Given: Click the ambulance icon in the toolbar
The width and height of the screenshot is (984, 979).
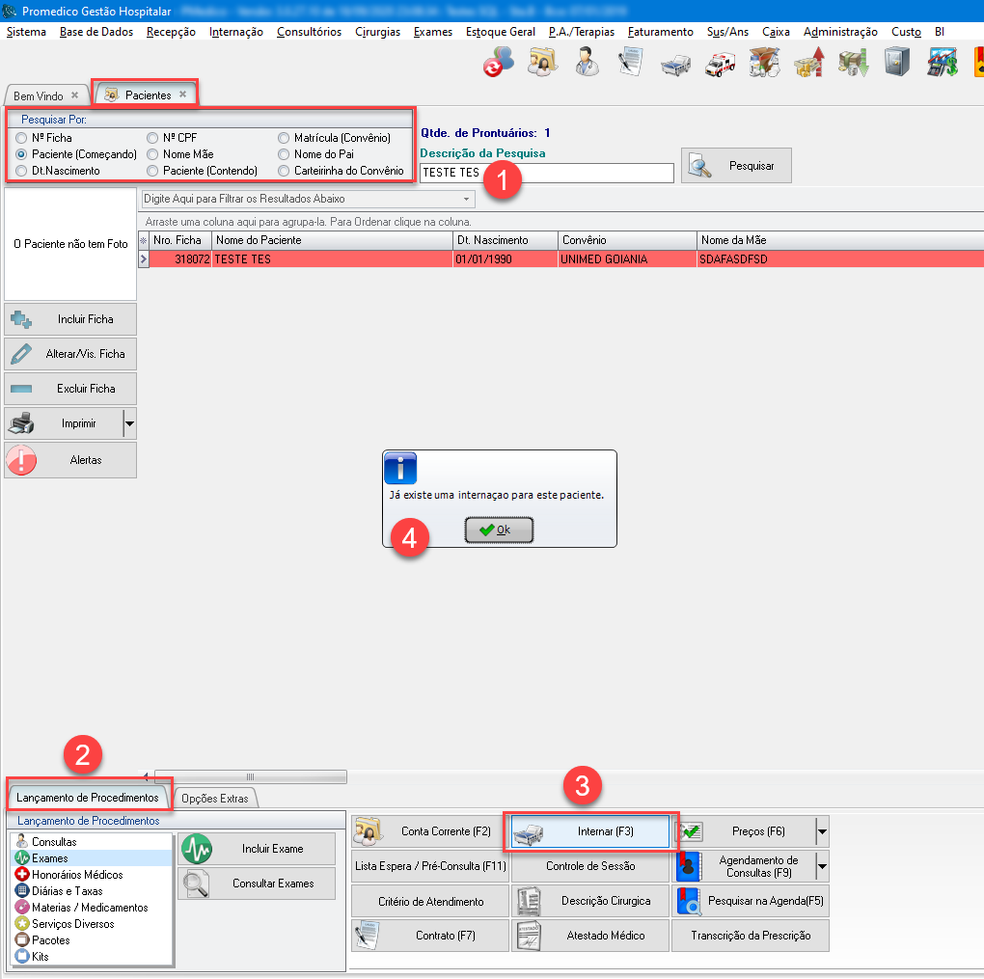Looking at the screenshot, I should pyautogui.click(x=720, y=64).
